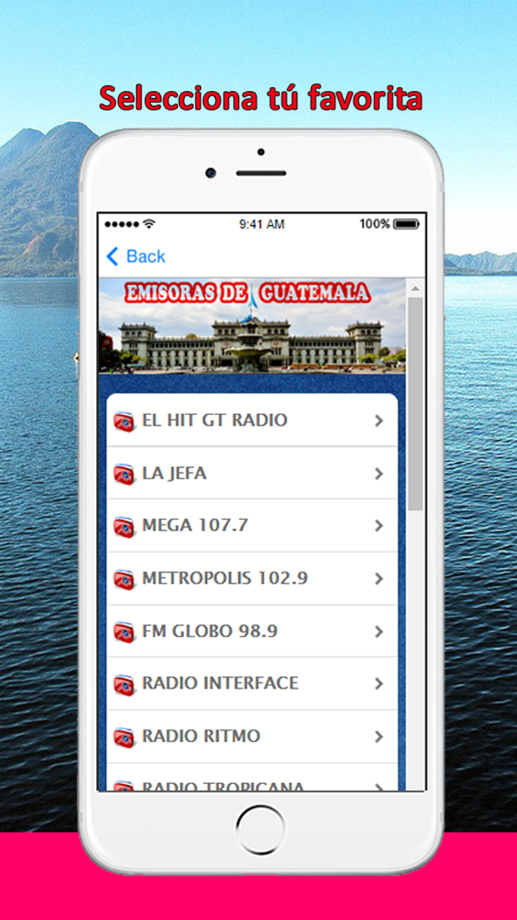Open the RADIO RITMO chevron arrow
The height and width of the screenshot is (920, 517).
(379, 736)
